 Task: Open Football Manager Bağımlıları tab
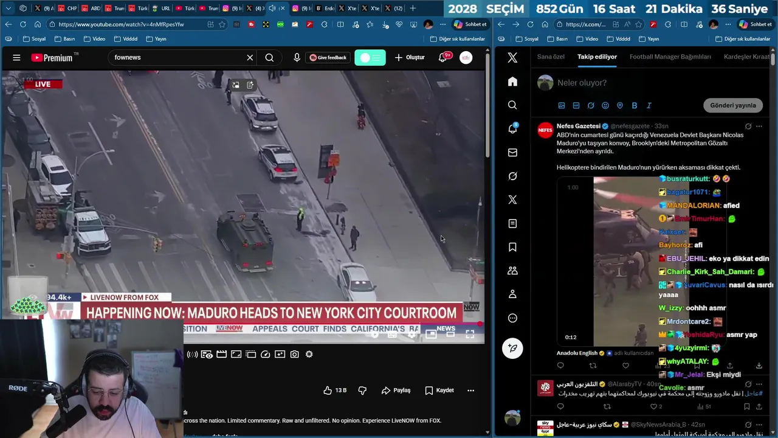coord(670,57)
